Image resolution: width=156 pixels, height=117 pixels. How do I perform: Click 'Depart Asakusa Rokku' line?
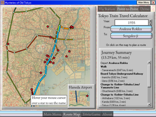(114, 63)
